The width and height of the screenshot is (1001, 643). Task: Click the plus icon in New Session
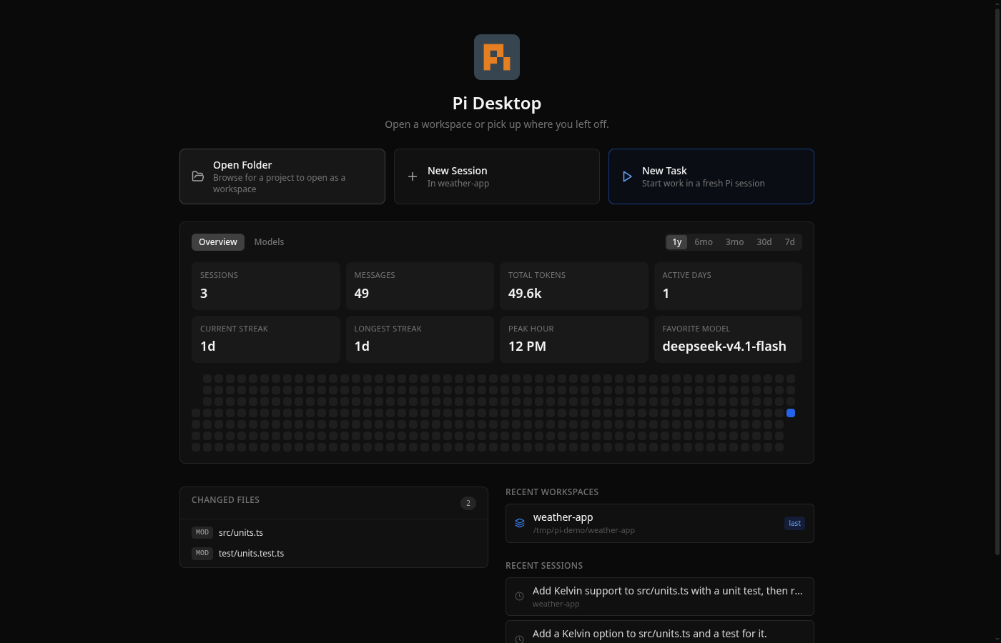tap(413, 176)
